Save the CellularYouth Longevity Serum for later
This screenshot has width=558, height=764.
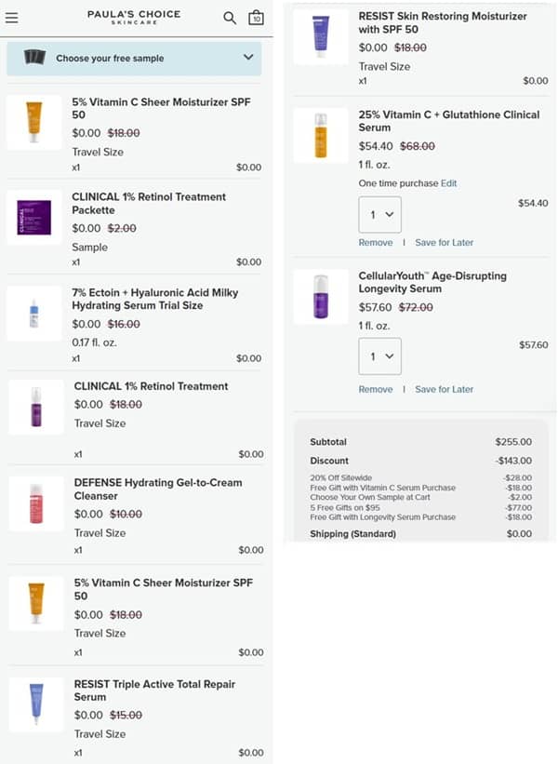coord(444,390)
